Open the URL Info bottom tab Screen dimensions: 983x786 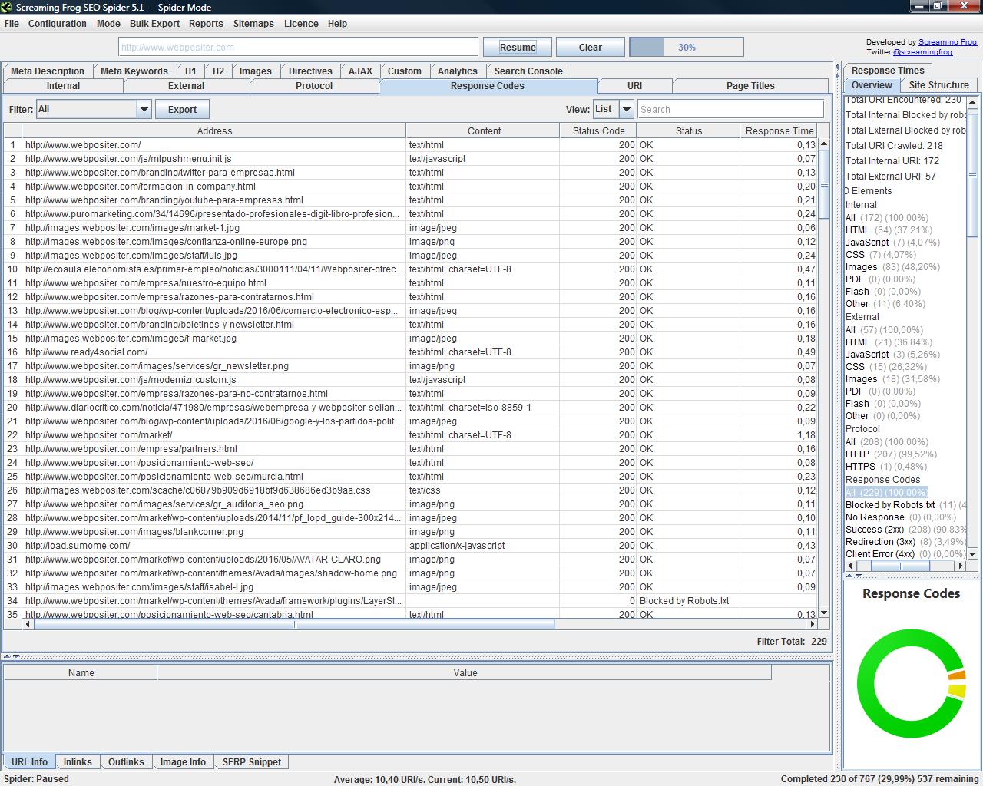point(29,762)
